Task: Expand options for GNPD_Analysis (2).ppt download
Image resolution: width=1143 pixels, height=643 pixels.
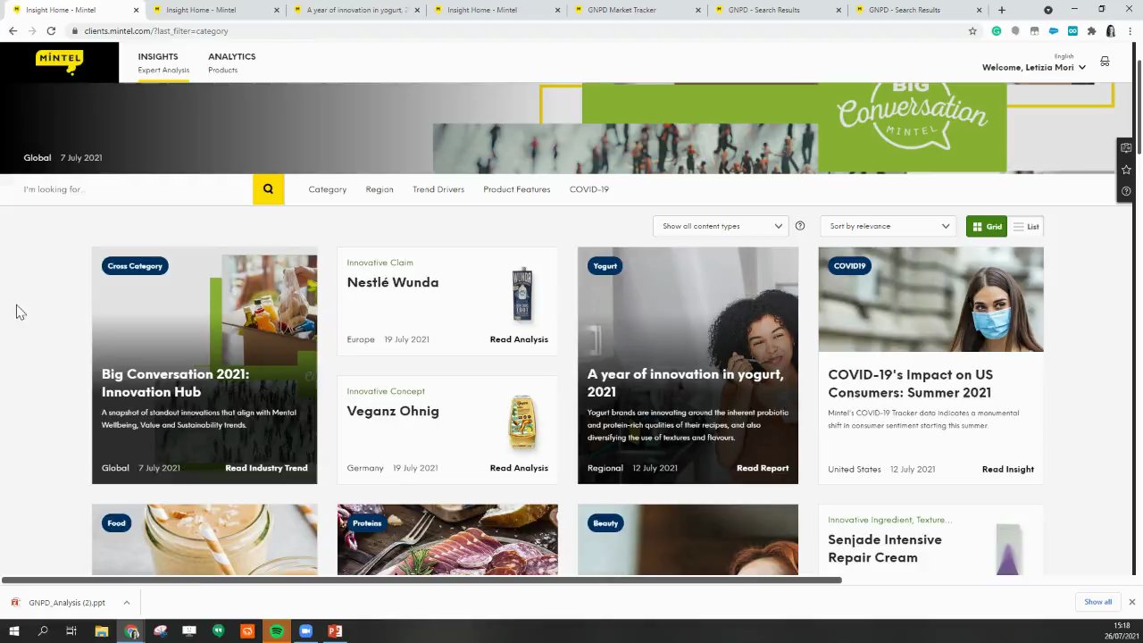Action: [126, 603]
